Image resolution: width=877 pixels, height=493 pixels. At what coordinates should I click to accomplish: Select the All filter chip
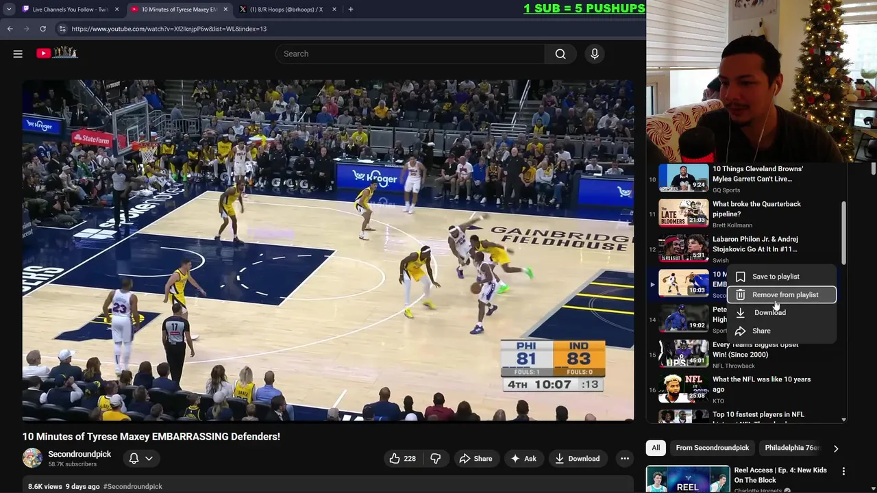[656, 448]
